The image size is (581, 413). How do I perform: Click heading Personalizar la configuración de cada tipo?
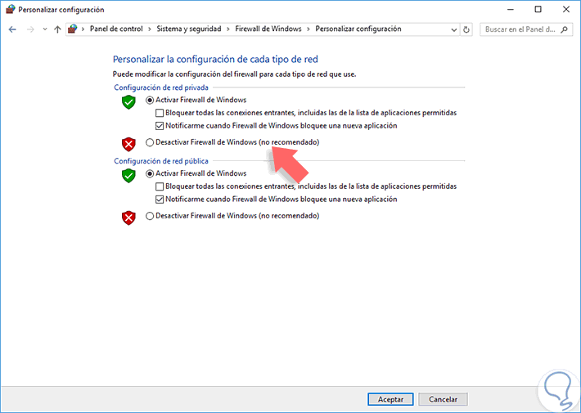215,59
